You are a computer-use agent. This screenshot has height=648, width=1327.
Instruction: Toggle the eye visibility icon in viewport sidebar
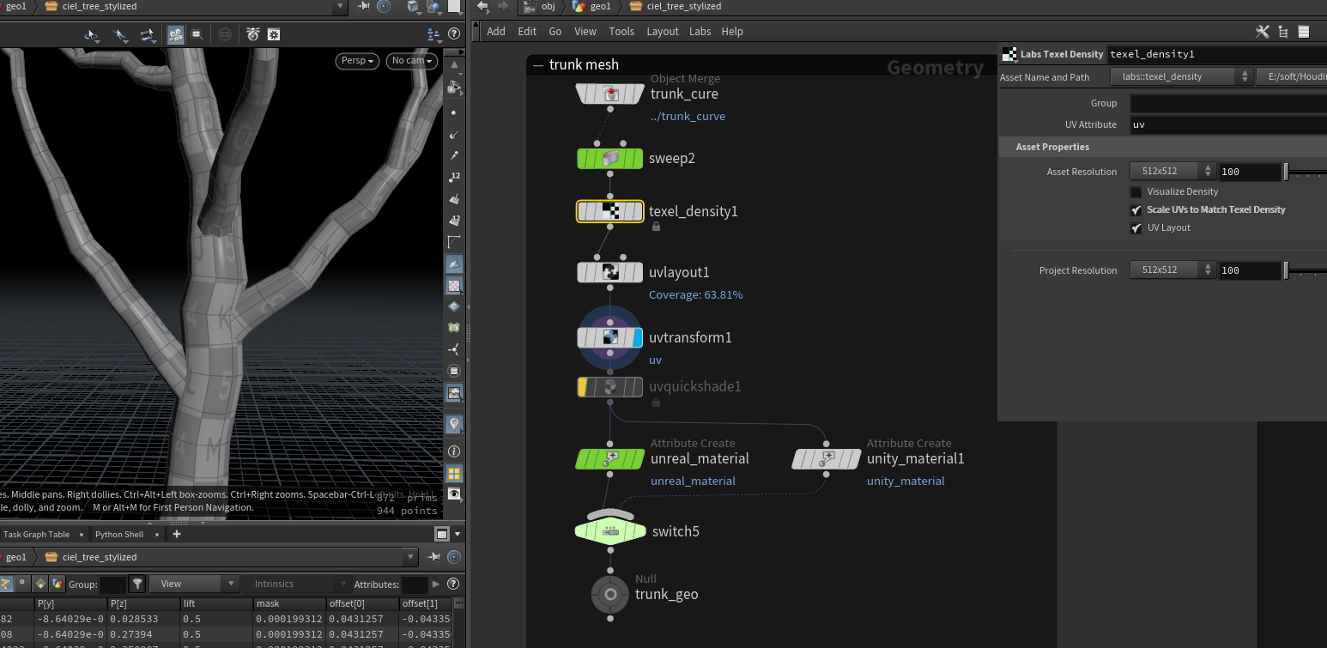click(454, 494)
